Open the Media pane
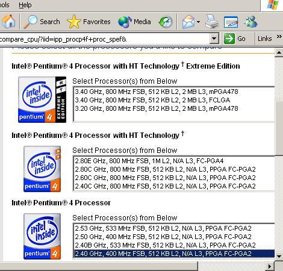Viewport: 283px width, 271px height. point(134,22)
